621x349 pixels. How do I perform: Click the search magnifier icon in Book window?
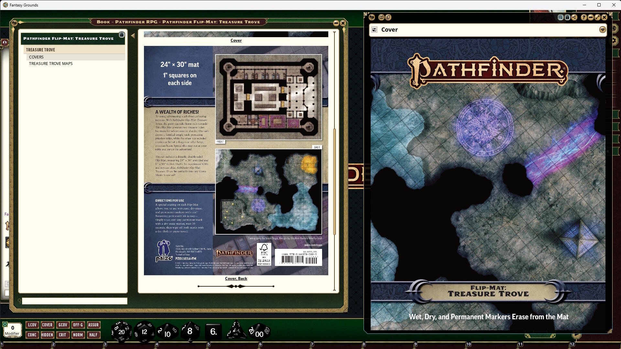pyautogui.click(x=19, y=301)
